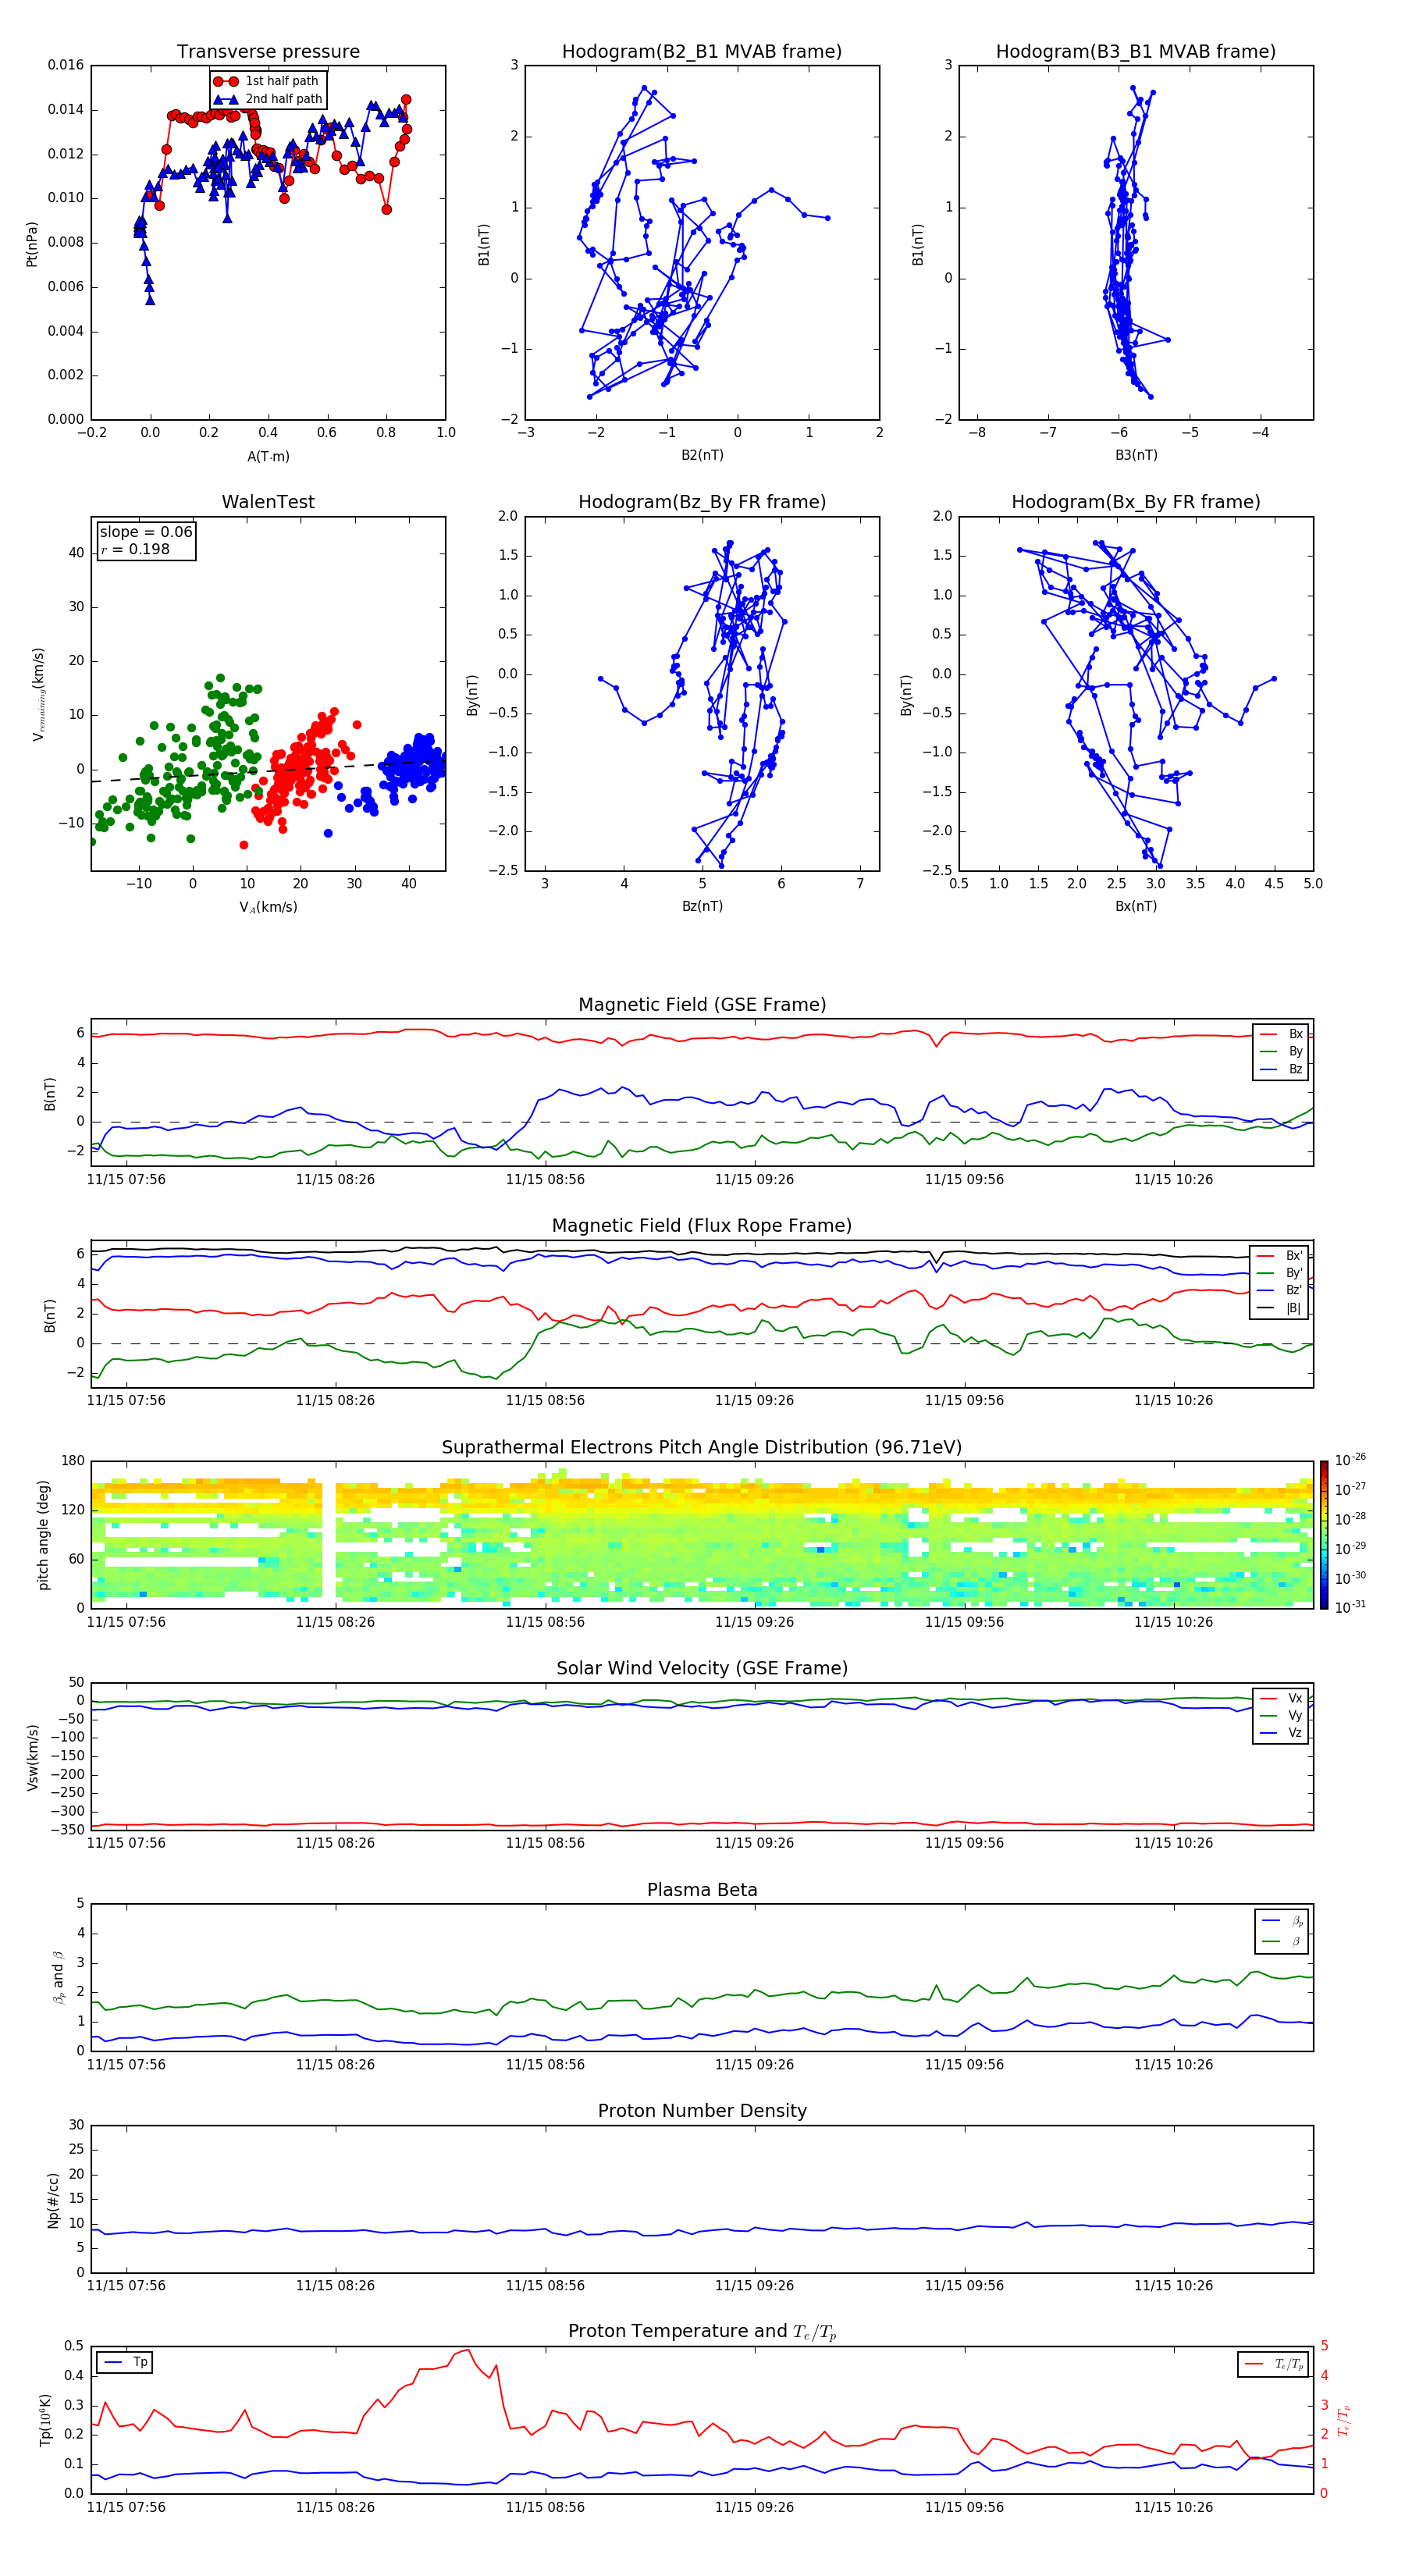Click the 'Bz(nT)' x-axis label
Screen dimensions: 1405x2576
click(x=702, y=906)
